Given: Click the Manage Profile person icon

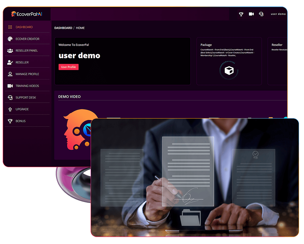Looking at the screenshot, I should pyautogui.click(x=10, y=74).
